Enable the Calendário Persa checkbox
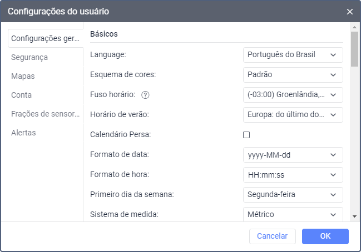 (x=246, y=134)
